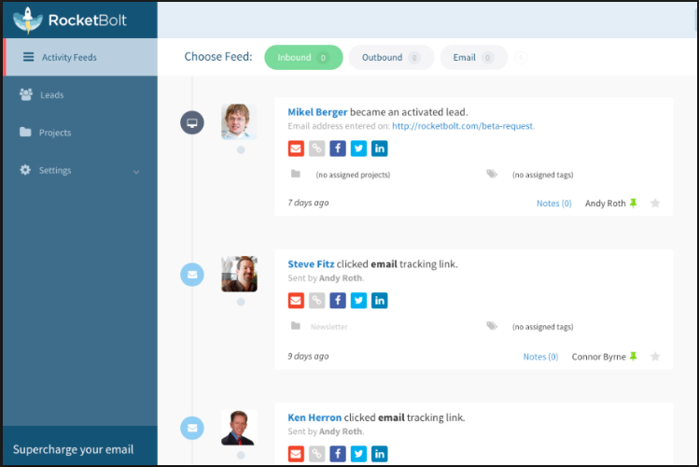Go to Projects in the sidebar
Screen dimensions: 699x467
coord(55,133)
